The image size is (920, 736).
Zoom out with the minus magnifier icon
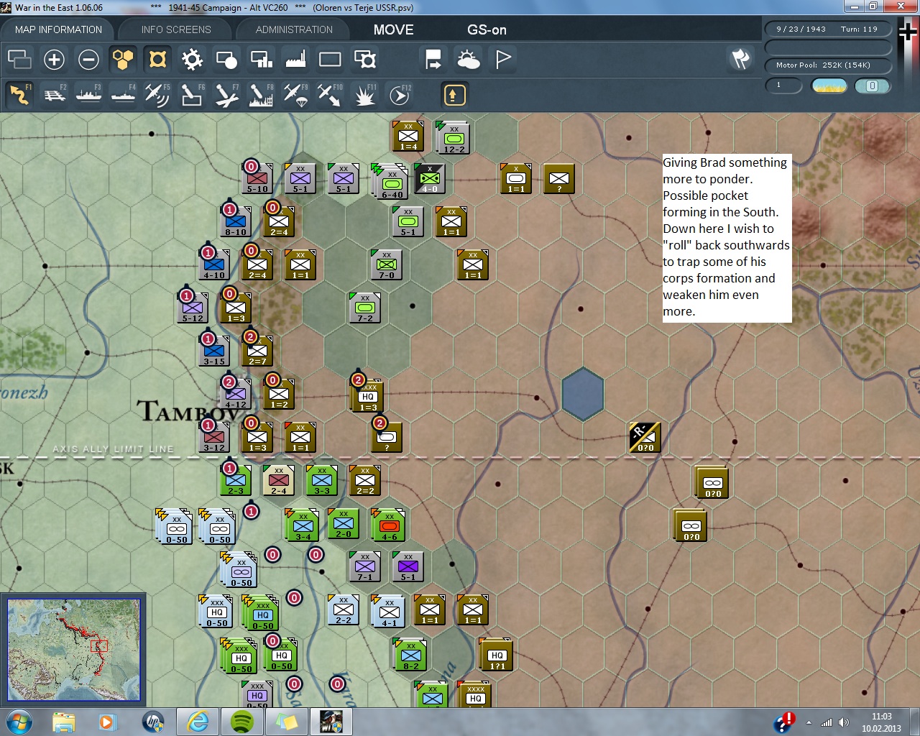click(x=88, y=59)
